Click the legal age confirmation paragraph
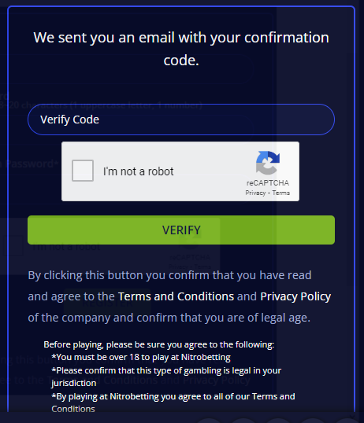 (180, 296)
